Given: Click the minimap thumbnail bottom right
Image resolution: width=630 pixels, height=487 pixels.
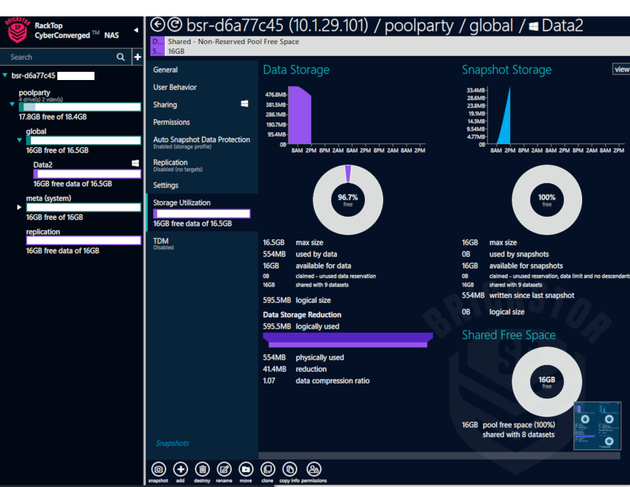Looking at the screenshot, I should click(x=597, y=426).
